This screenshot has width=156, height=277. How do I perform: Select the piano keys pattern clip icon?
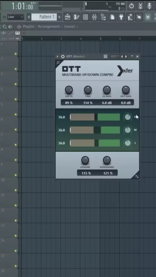point(17,33)
